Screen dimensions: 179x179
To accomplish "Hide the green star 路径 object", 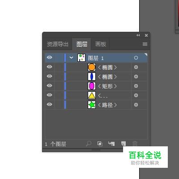I will click(50, 104).
